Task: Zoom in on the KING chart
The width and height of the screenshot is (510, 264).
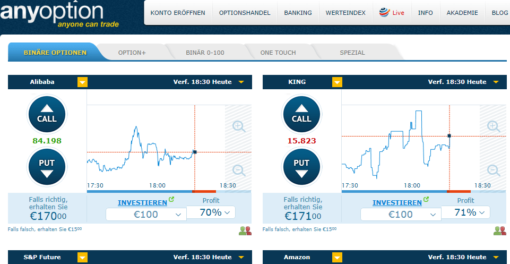Action: [494, 126]
